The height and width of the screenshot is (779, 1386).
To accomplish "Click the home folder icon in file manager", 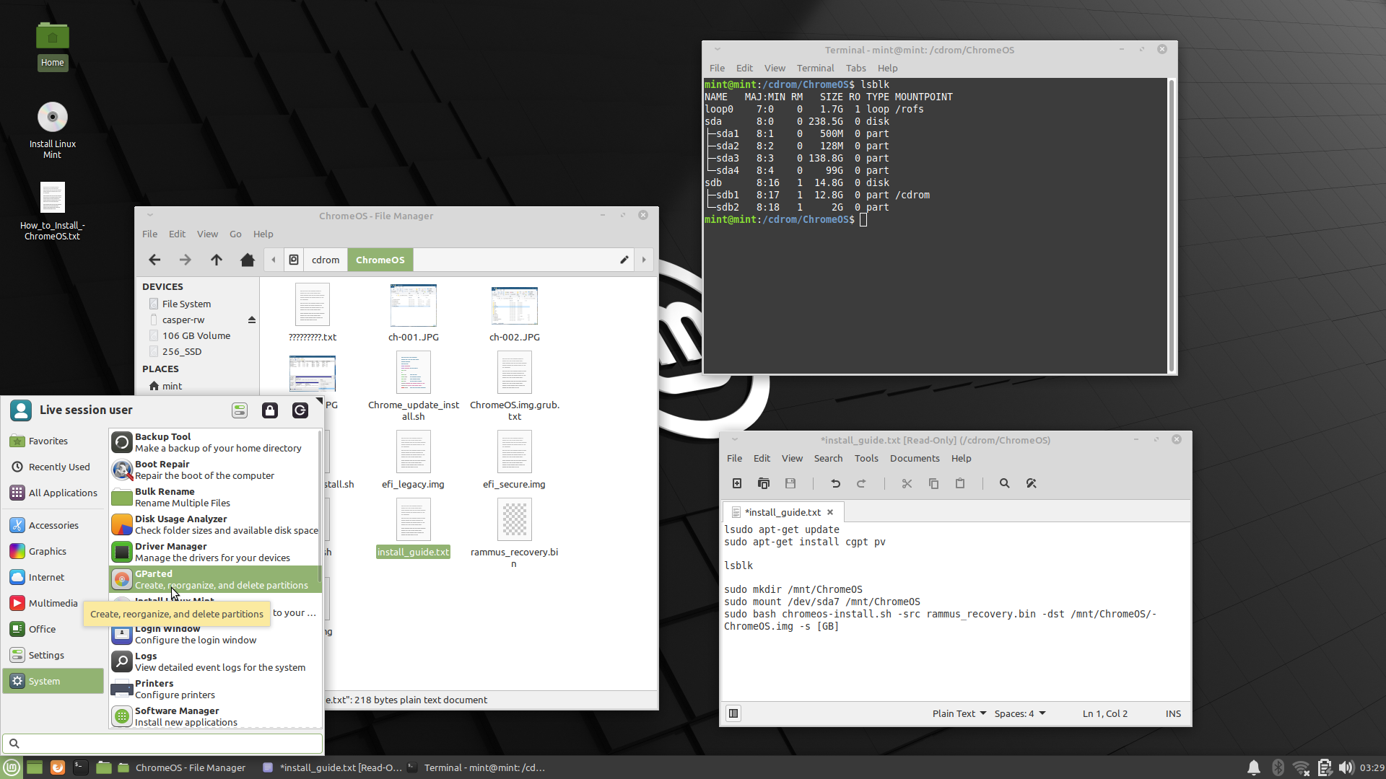I will [247, 260].
